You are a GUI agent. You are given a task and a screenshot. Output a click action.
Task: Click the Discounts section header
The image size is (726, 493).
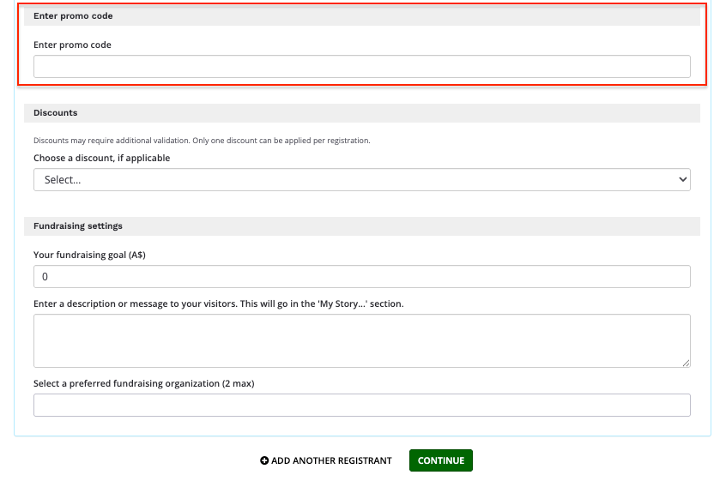(56, 112)
